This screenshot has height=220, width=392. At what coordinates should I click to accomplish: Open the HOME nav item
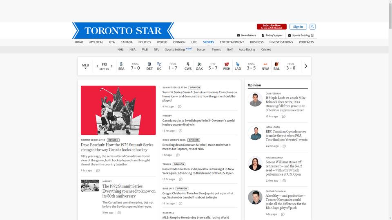tap(79, 42)
